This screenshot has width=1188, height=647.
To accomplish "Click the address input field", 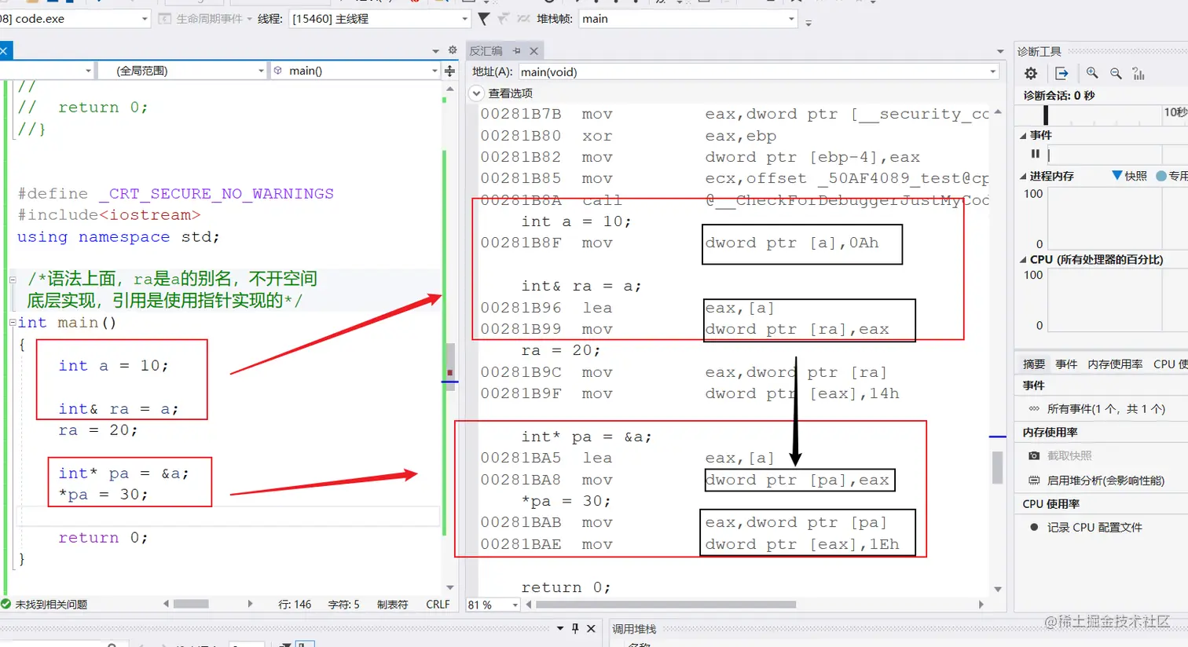I will 758,71.
